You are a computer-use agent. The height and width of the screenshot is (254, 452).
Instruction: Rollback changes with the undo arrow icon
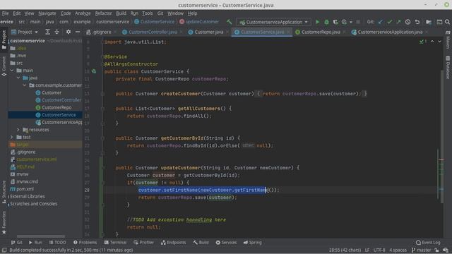(417, 22)
